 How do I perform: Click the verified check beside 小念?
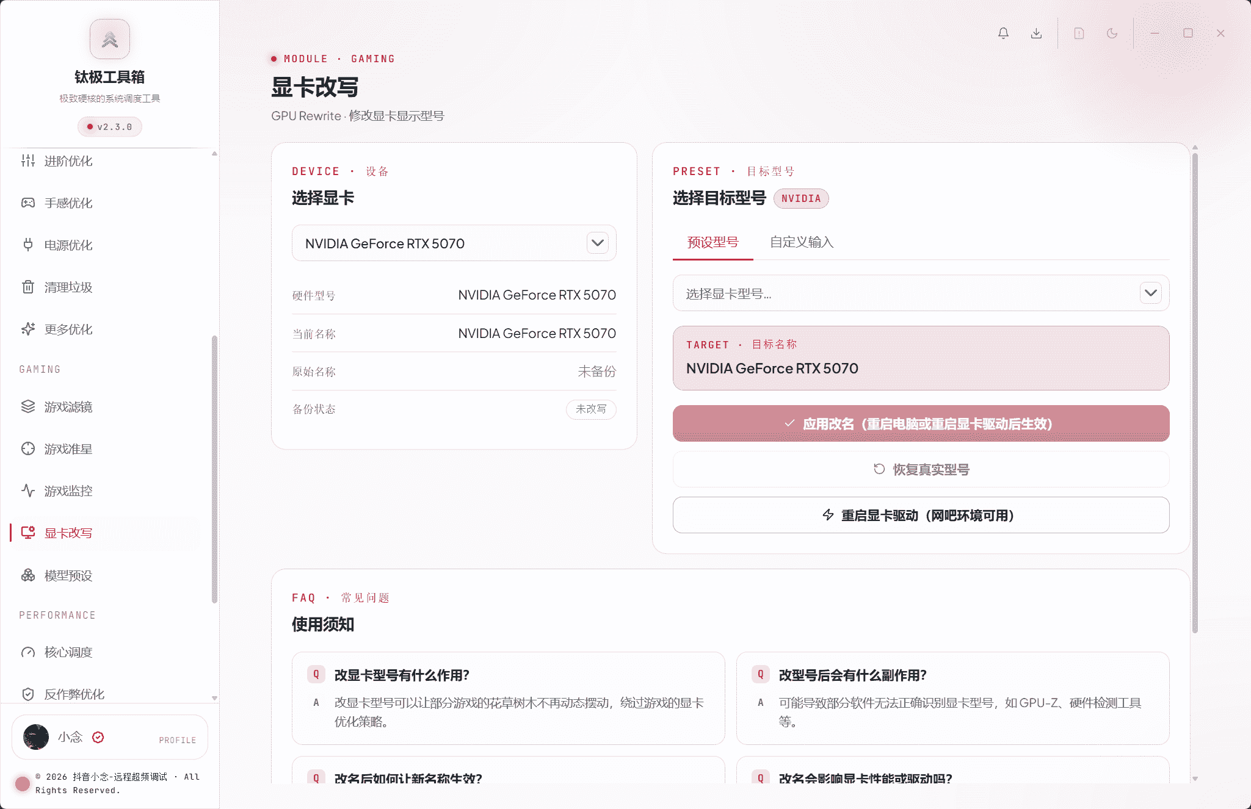click(98, 738)
